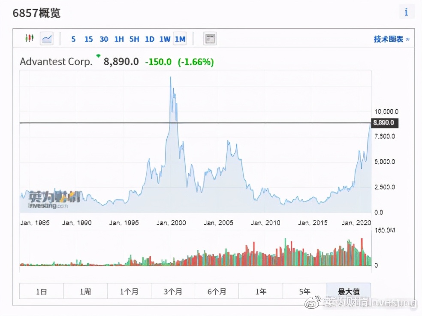Image resolution: width=422 pixels, height=316 pixels.
Task: Show the 5年 time range
Action: click(x=304, y=292)
